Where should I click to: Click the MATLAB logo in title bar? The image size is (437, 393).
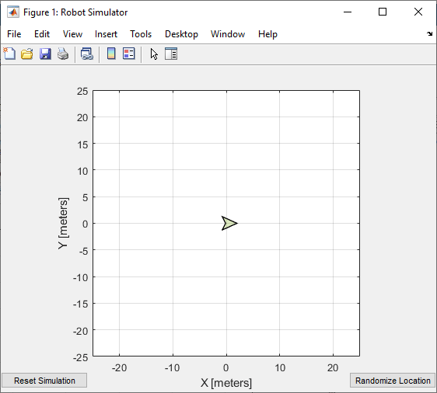pyautogui.click(x=13, y=12)
